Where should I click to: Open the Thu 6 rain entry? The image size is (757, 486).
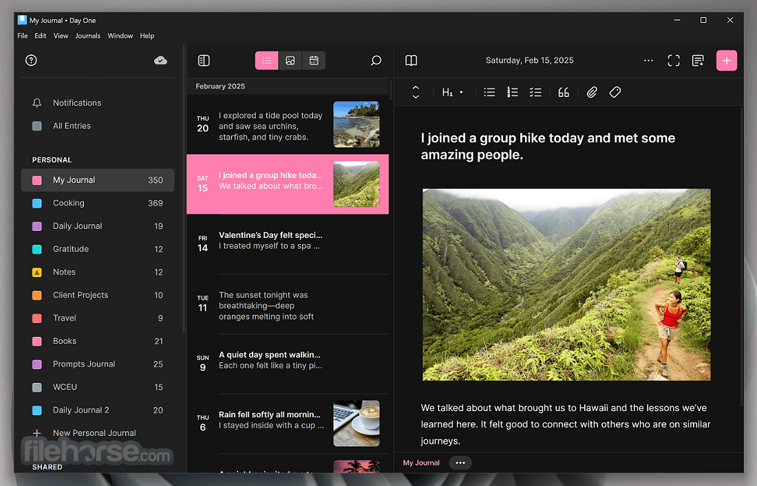288,423
